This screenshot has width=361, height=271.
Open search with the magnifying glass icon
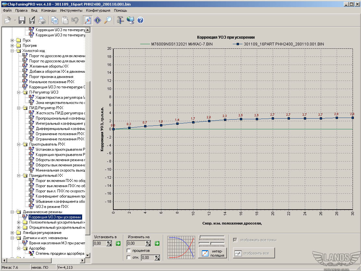(x=108, y=20)
